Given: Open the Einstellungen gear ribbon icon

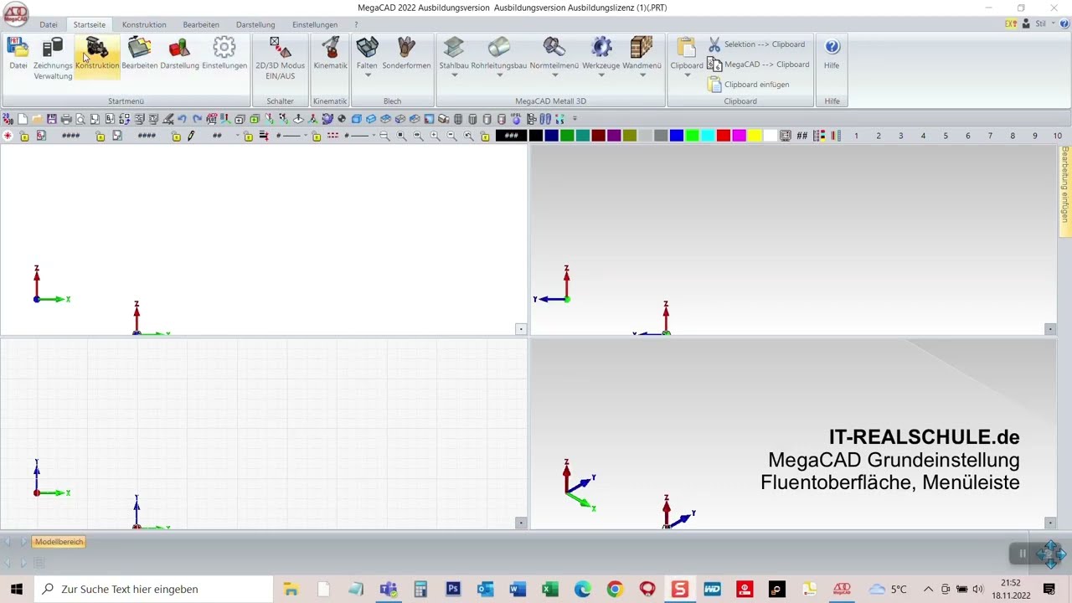Looking at the screenshot, I should coord(224,52).
